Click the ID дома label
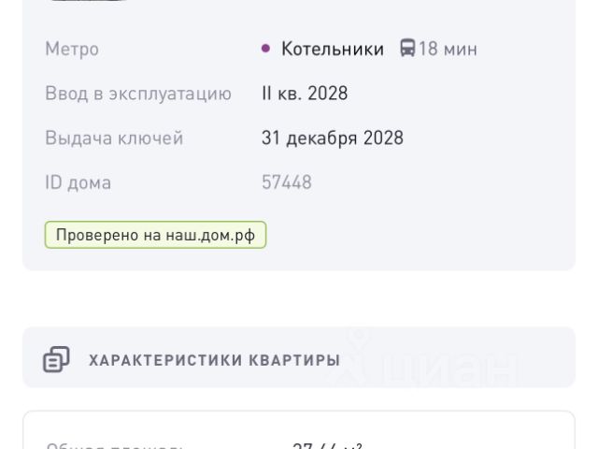This screenshot has height=449, width=598. click(x=78, y=182)
